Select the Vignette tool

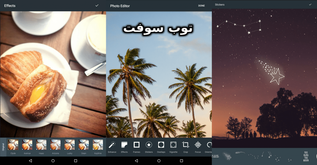[x=173, y=147]
